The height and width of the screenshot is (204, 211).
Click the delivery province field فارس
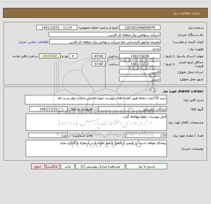140,72
